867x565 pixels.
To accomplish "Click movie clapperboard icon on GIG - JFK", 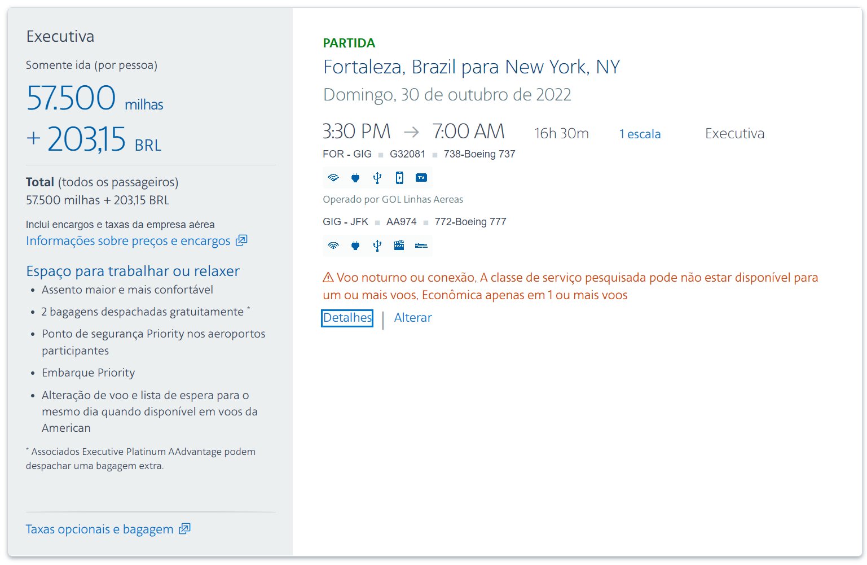I will coord(399,246).
